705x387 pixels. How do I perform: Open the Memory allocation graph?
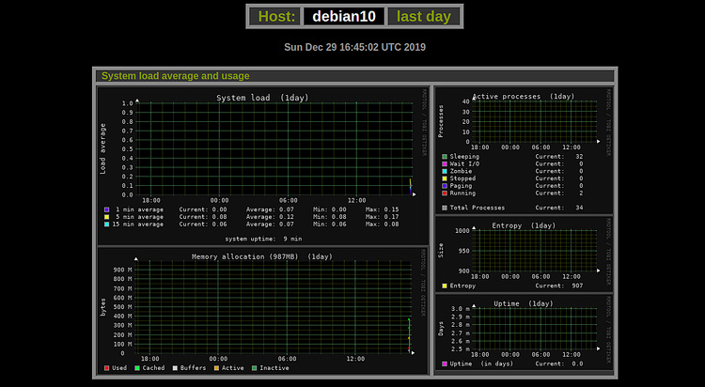274,308
